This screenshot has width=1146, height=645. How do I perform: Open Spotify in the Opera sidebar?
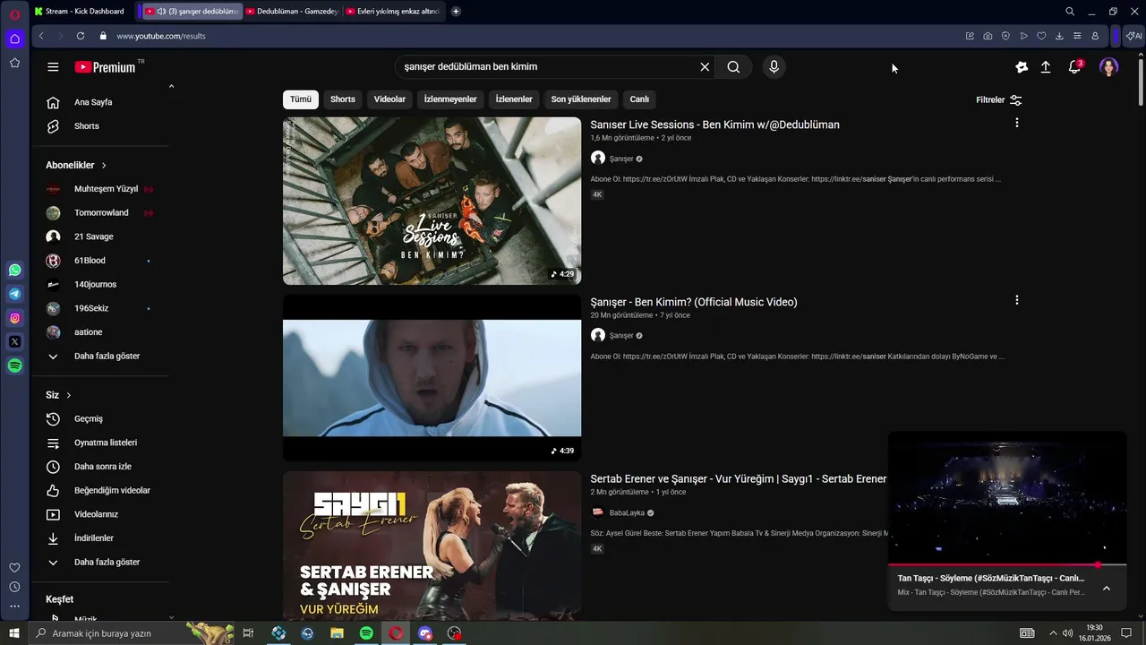point(14,365)
